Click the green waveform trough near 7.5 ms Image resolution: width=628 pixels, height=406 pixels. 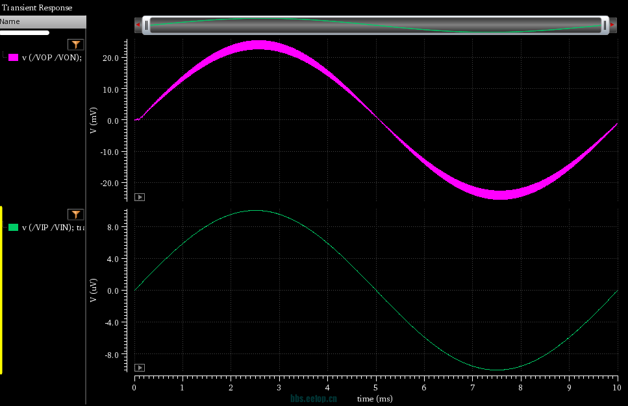pyautogui.click(x=498, y=370)
